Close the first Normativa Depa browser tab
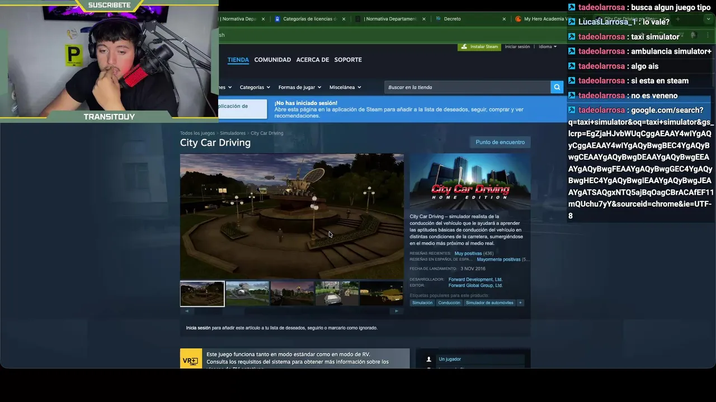Image resolution: width=716 pixels, height=402 pixels. pos(263,19)
